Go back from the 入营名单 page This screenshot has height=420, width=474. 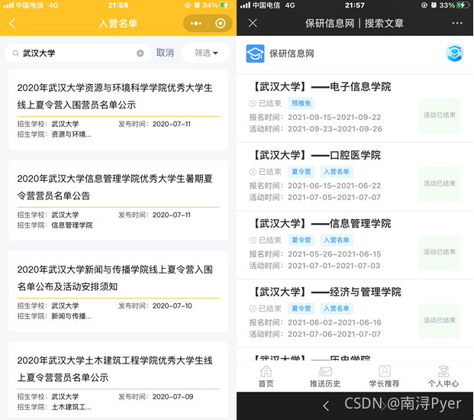(12, 23)
